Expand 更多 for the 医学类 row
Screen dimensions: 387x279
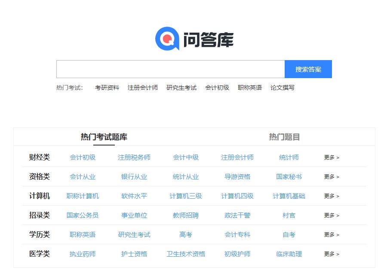[332, 254]
